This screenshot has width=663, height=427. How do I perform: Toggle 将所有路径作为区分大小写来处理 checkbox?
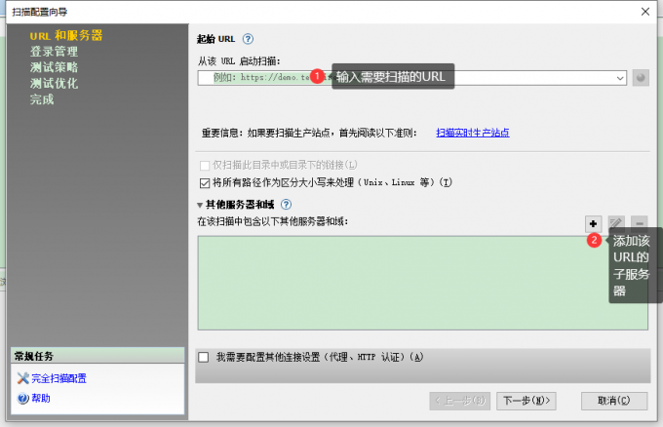204,182
